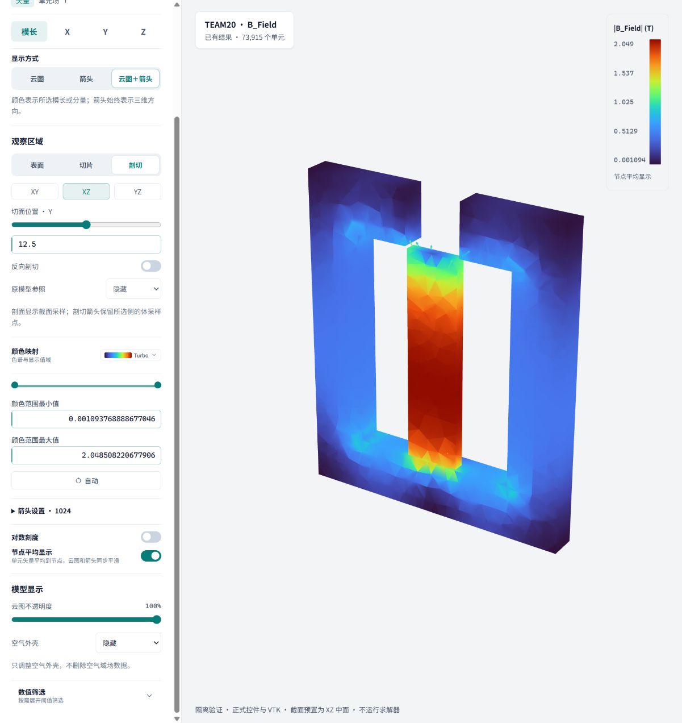
Task: Choose the X component button
Action: (67, 32)
